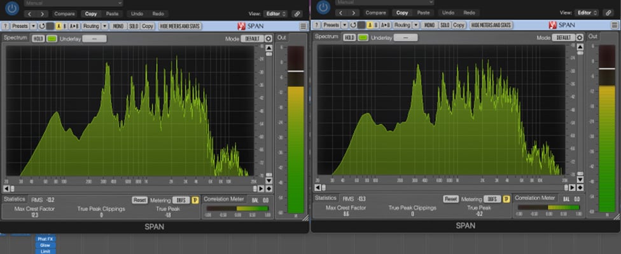Open the Manual preset menu in left window
This screenshot has height=254, width=621.
click(x=73, y=3)
